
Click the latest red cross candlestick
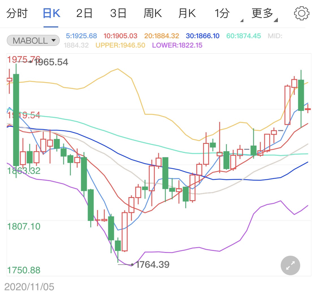[308, 108]
